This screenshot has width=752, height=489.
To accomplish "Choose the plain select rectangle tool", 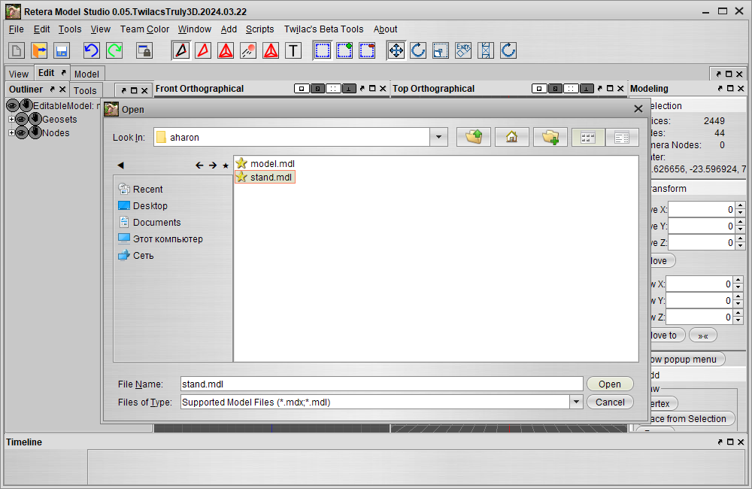I will (323, 50).
